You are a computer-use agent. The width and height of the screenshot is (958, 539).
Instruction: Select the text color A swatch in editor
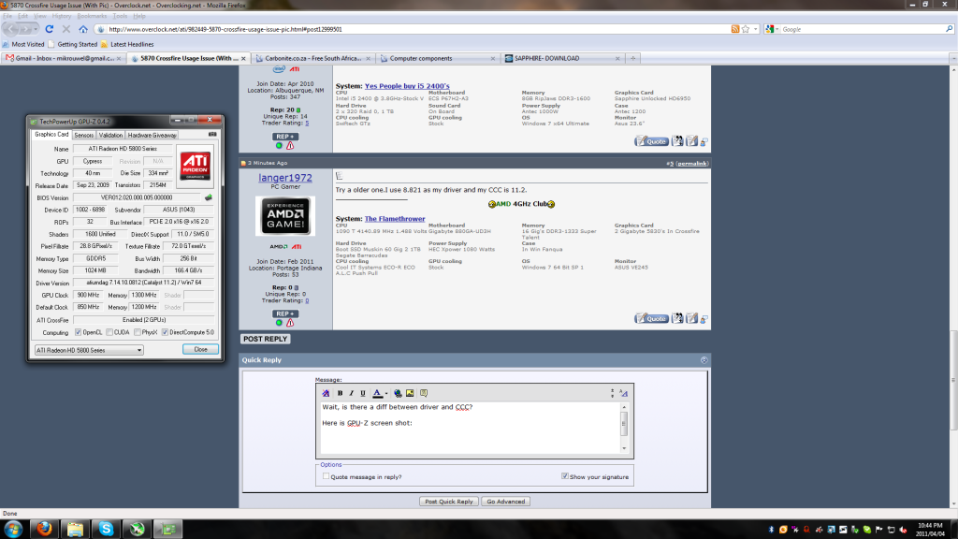click(x=378, y=393)
